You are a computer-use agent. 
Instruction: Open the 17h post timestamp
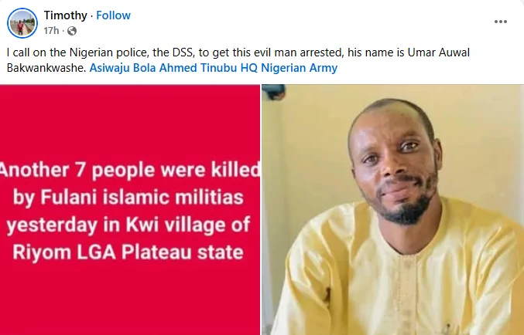click(x=52, y=31)
